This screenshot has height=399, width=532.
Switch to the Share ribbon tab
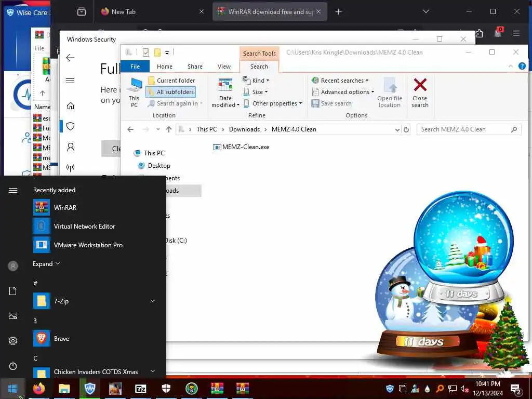195,66
